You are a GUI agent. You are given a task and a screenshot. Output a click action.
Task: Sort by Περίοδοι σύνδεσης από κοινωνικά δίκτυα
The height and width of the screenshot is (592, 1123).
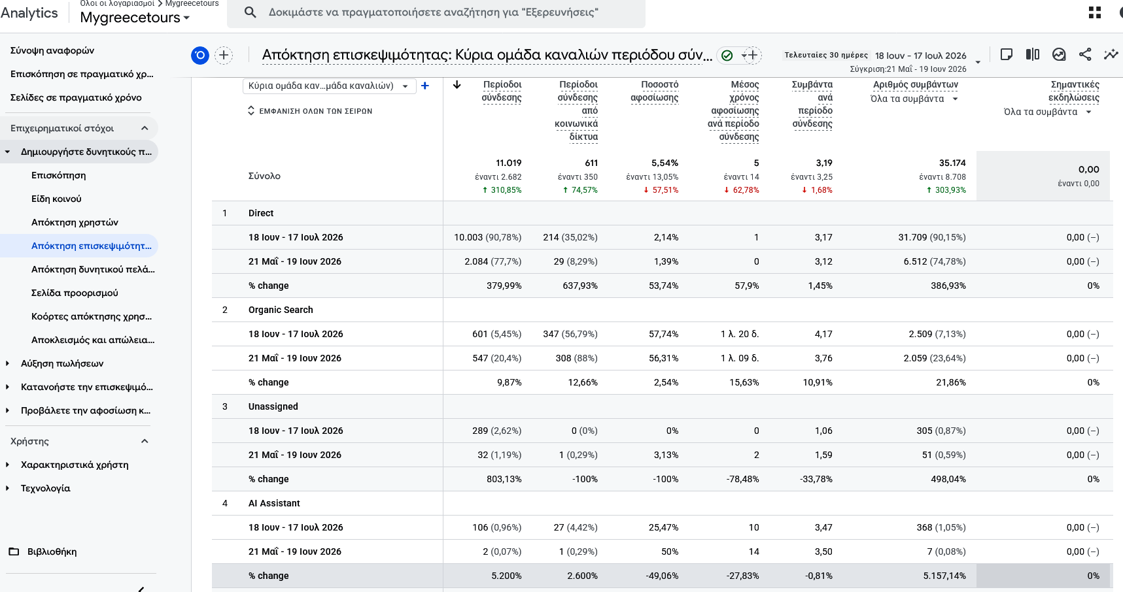(x=576, y=110)
